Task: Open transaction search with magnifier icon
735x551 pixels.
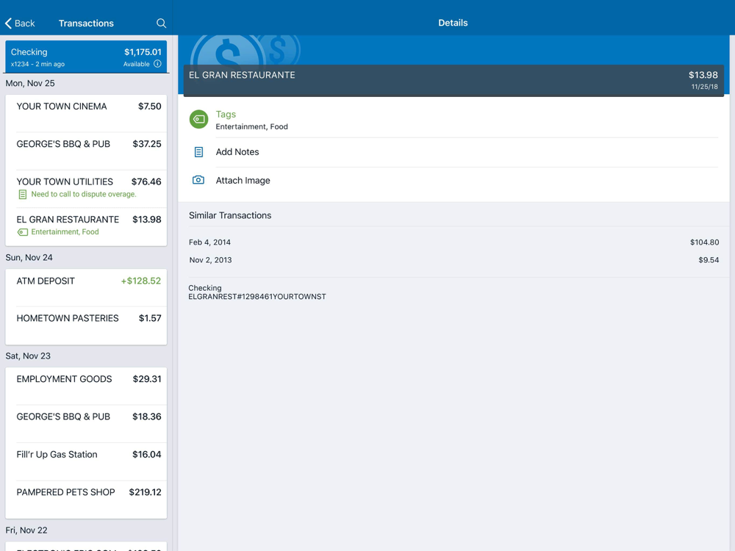Action: 161,23
